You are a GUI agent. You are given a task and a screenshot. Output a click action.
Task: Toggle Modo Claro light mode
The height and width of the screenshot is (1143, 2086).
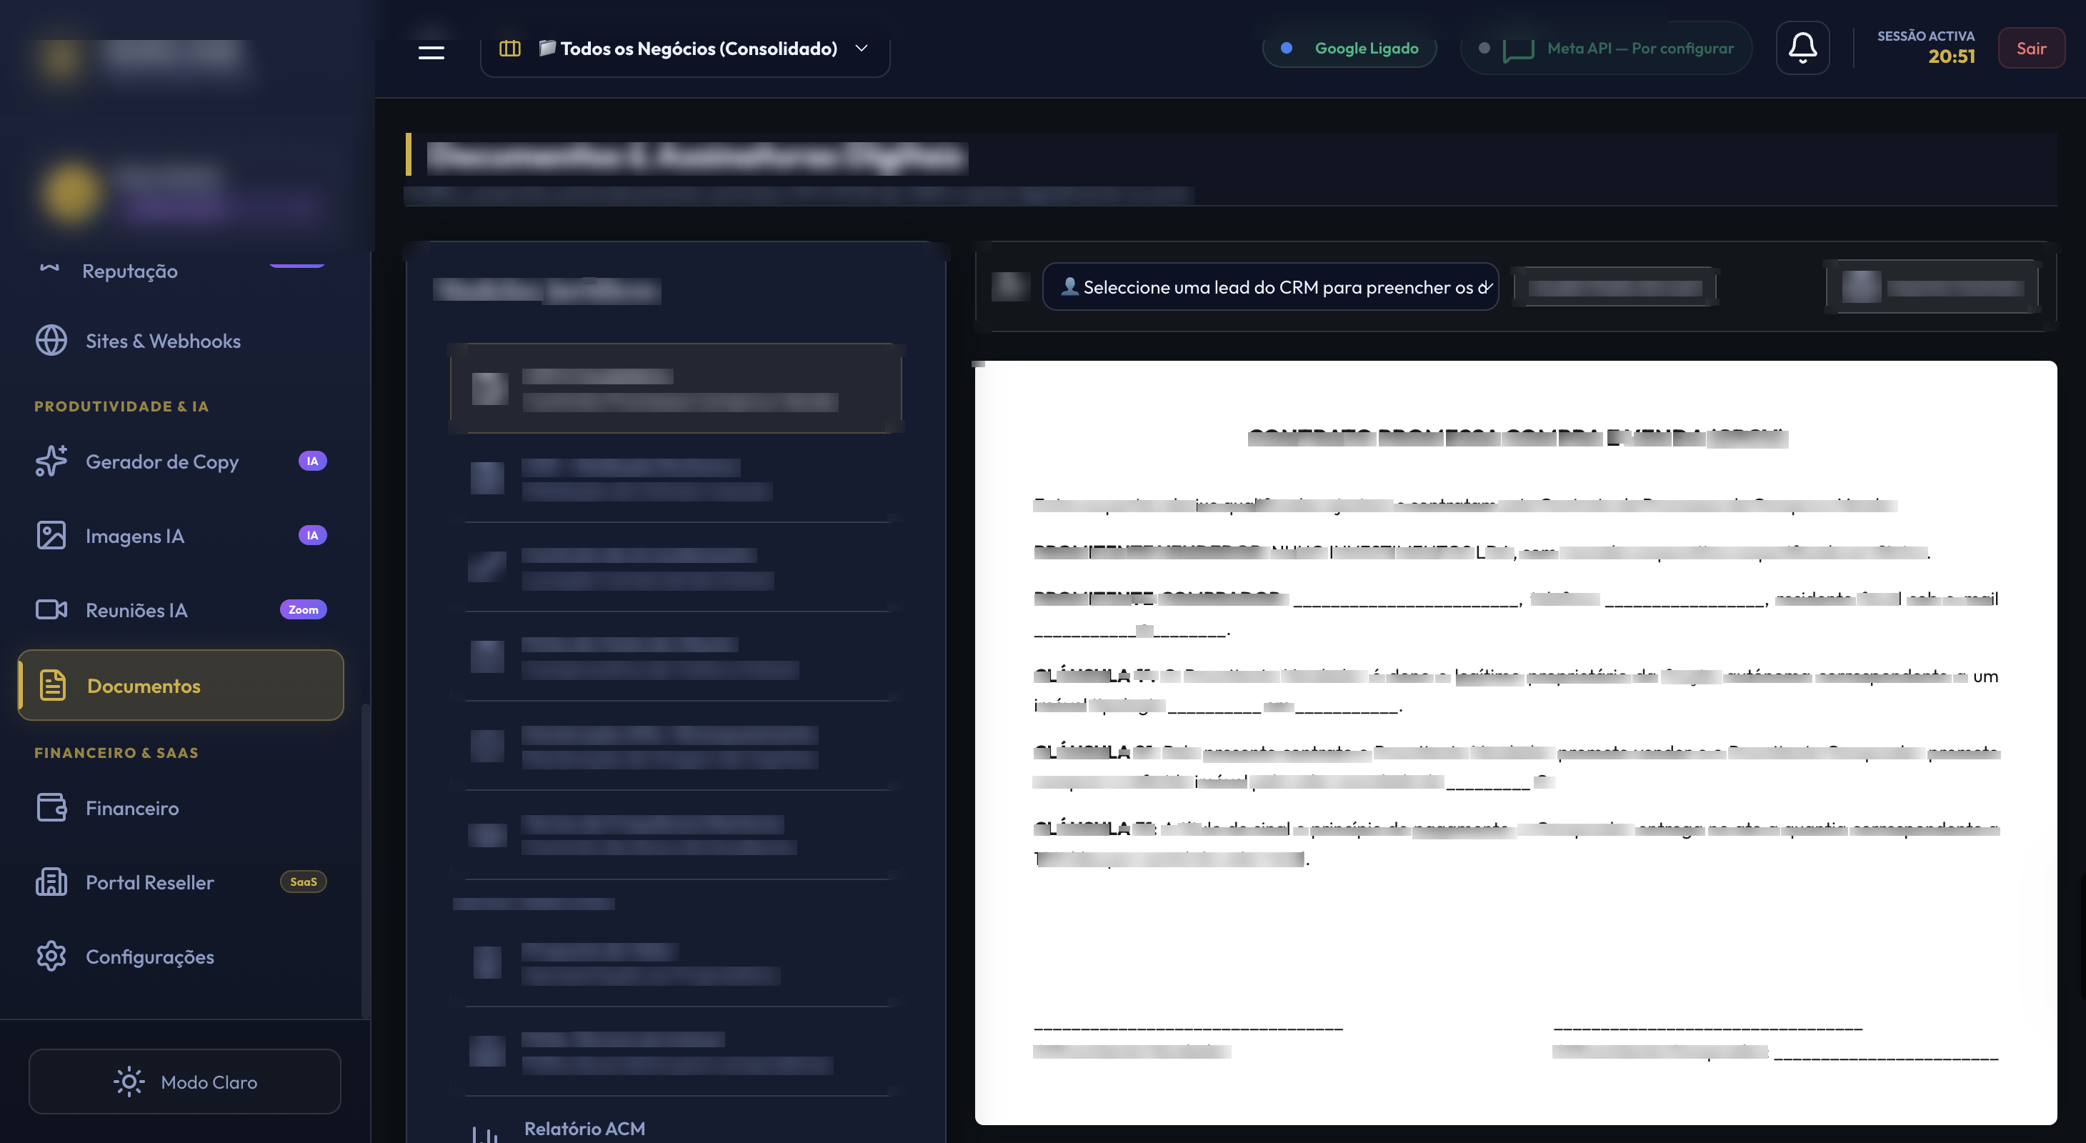tap(184, 1082)
